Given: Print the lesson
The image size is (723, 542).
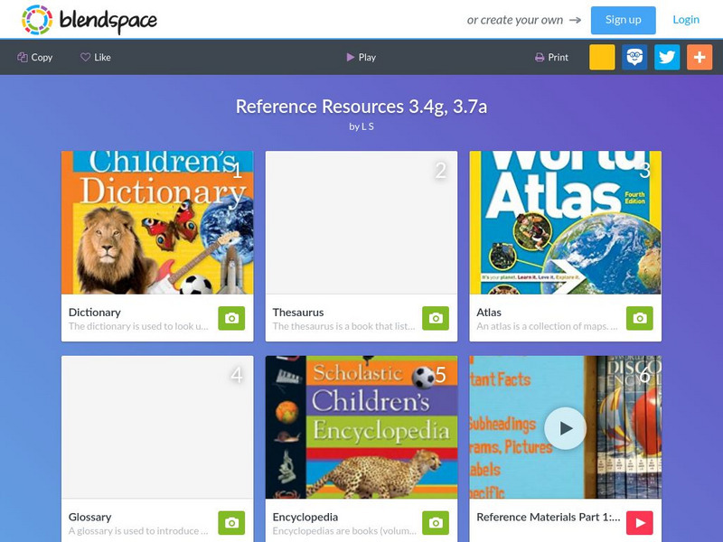Looking at the screenshot, I should (x=551, y=57).
